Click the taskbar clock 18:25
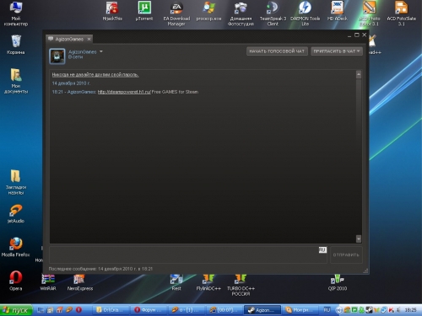422x316 pixels. pyautogui.click(x=410, y=310)
